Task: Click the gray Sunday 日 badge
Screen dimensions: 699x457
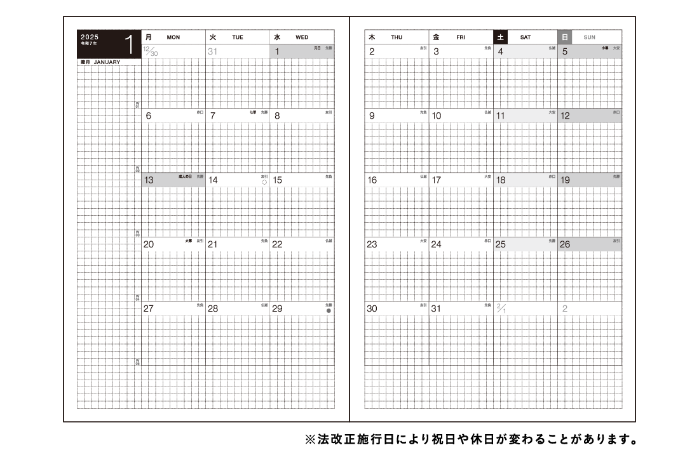Action: pyautogui.click(x=565, y=37)
